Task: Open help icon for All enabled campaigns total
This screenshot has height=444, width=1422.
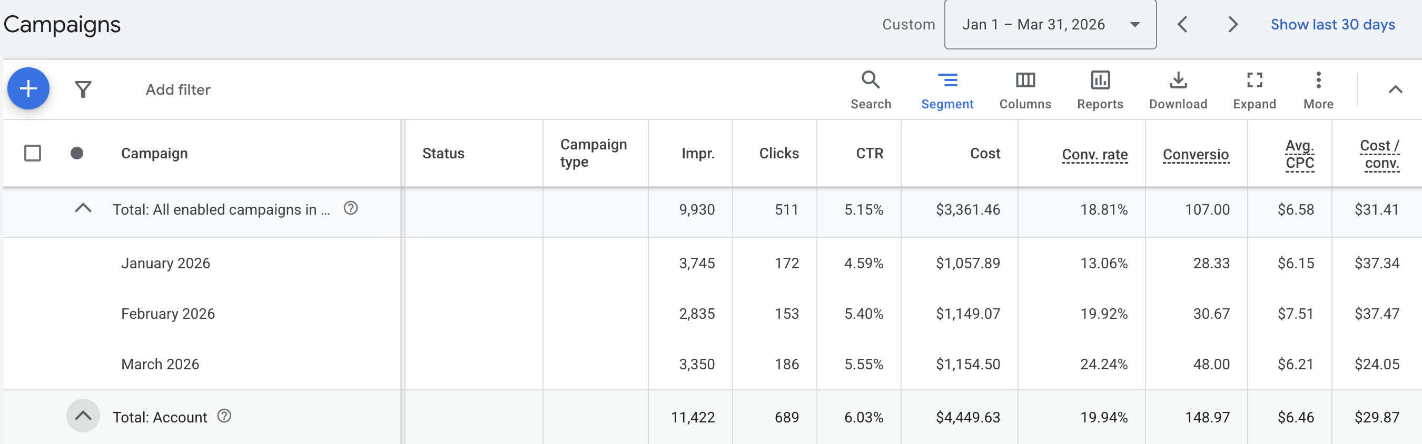Action: pyautogui.click(x=351, y=208)
